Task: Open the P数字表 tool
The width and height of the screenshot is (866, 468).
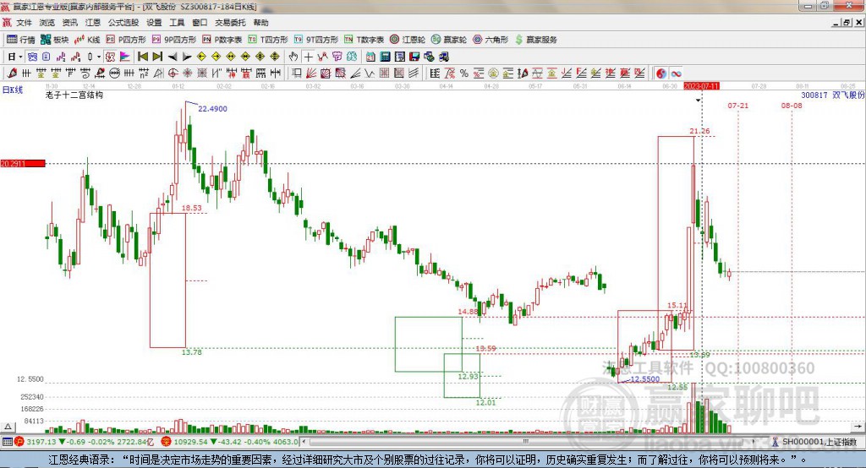Action: [222, 40]
